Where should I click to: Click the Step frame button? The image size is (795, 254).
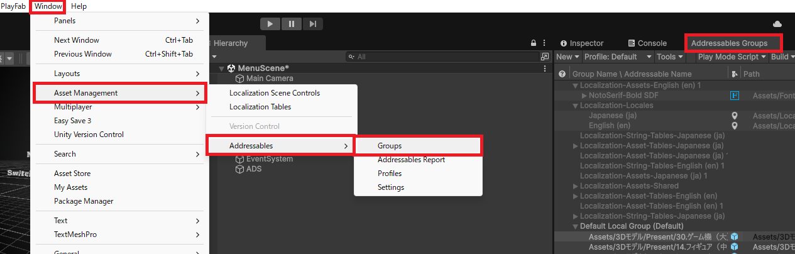point(313,24)
